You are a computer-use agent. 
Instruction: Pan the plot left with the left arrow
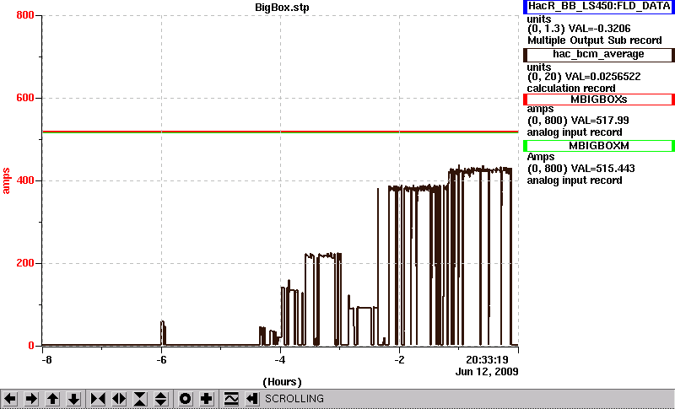point(10,399)
